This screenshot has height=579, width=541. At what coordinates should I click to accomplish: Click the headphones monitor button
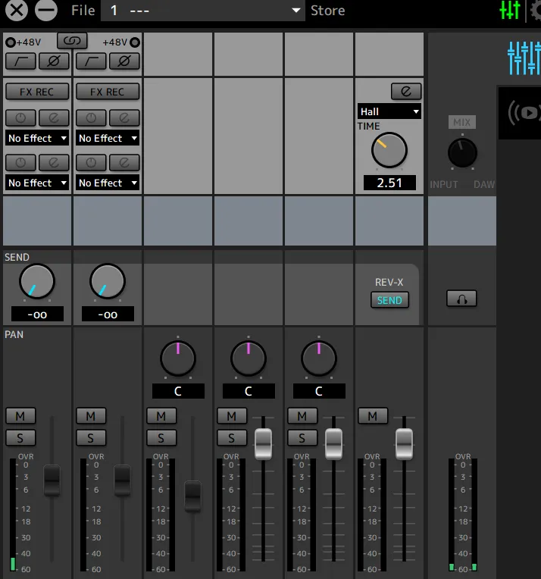point(461,299)
